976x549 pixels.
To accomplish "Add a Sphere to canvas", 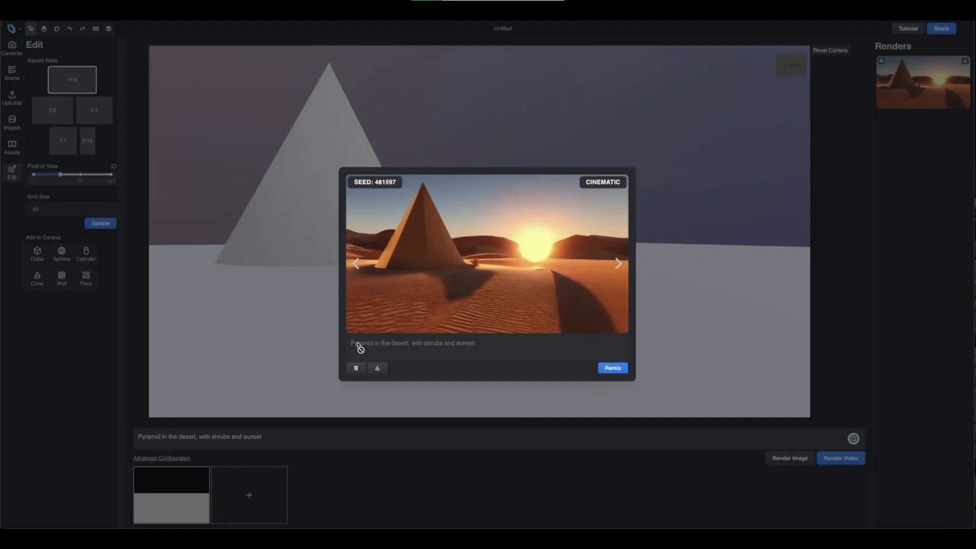I will [x=62, y=254].
